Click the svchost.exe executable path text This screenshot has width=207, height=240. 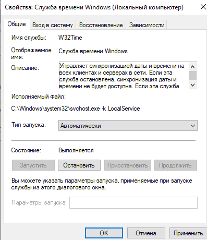click(76, 109)
